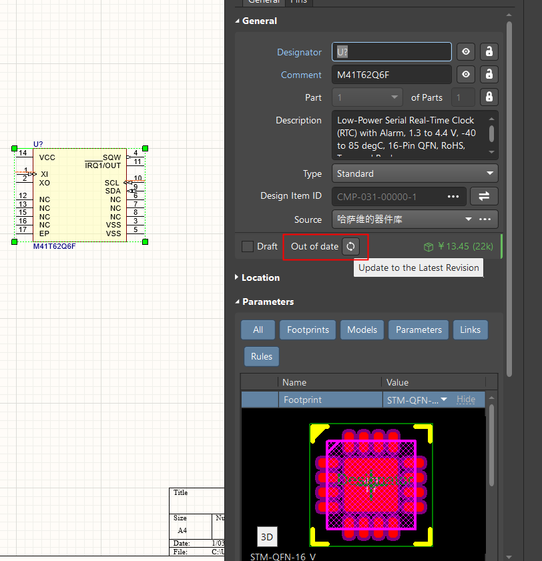Open the Source library dropdown
Image resolution: width=542 pixels, height=561 pixels.
[469, 219]
